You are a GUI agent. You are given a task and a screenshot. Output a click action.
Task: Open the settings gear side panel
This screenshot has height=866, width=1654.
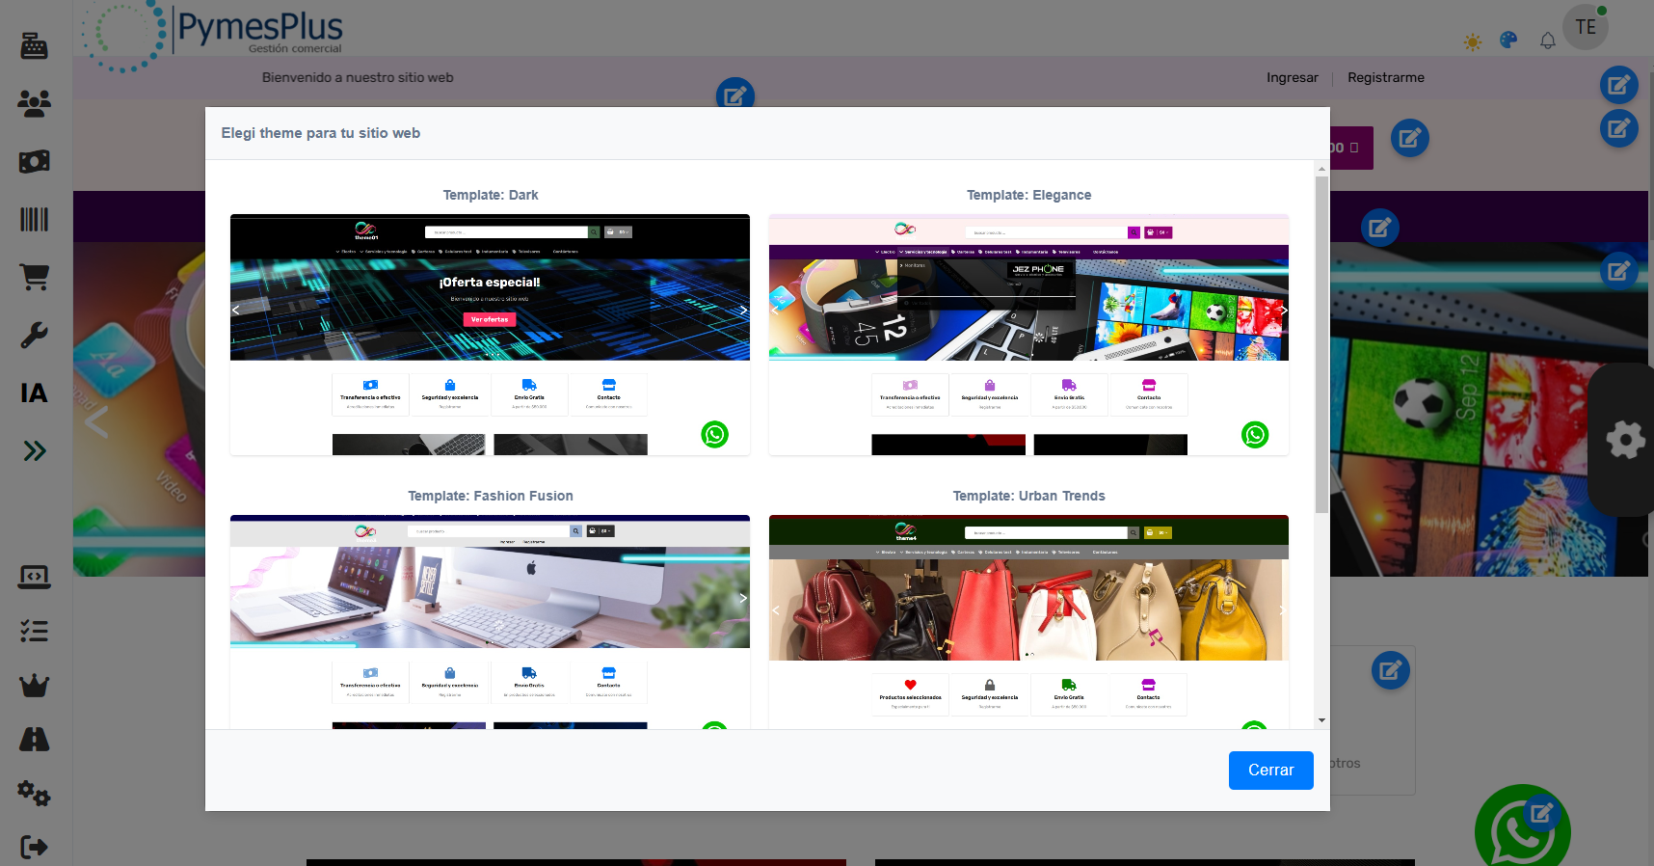point(1625,440)
